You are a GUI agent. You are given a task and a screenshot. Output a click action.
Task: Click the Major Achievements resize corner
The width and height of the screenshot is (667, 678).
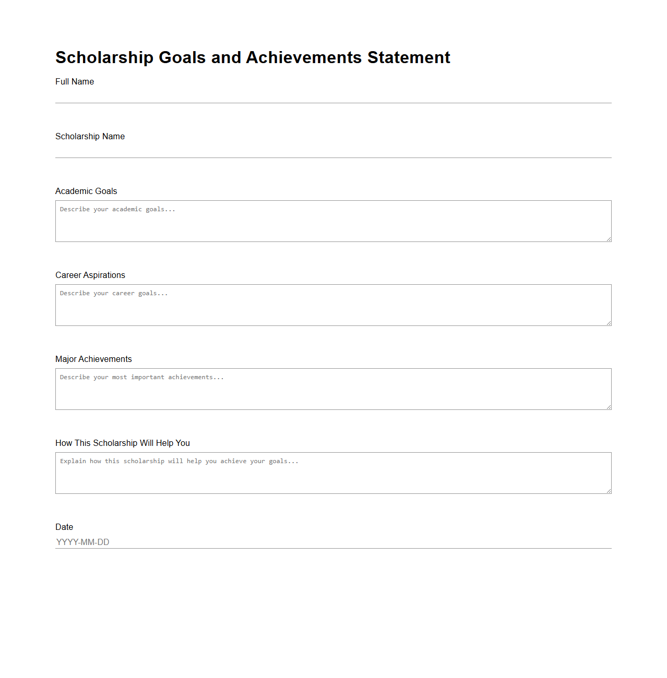(608, 407)
